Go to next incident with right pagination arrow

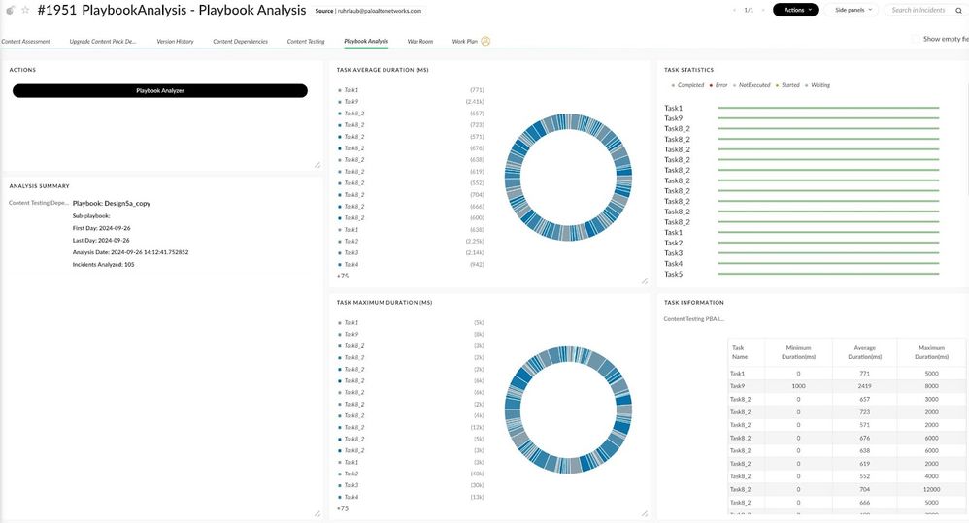[x=762, y=10]
